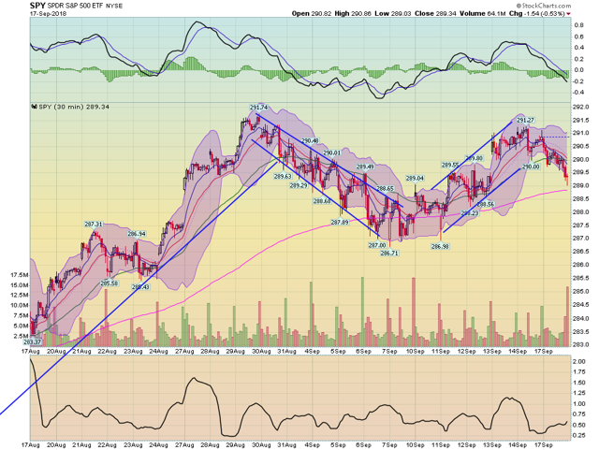Click 2.00 on the bottom indicator scale
Screen dimensions: 599x450
click(x=579, y=361)
